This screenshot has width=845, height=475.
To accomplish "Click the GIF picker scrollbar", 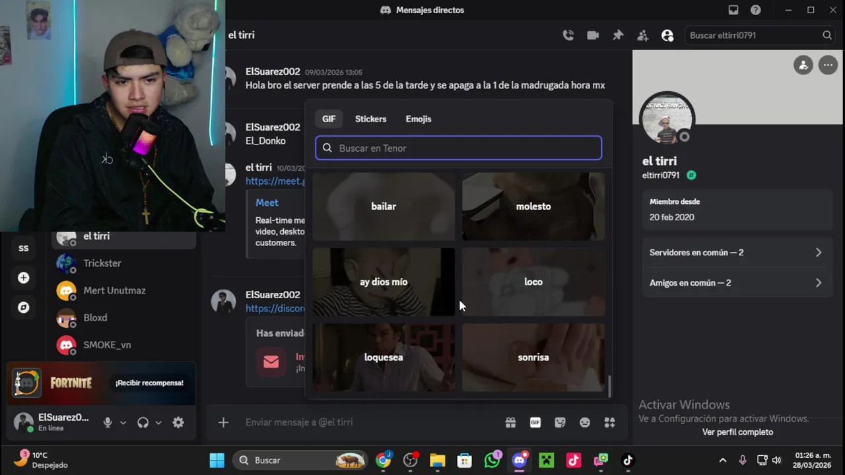I will click(x=609, y=387).
